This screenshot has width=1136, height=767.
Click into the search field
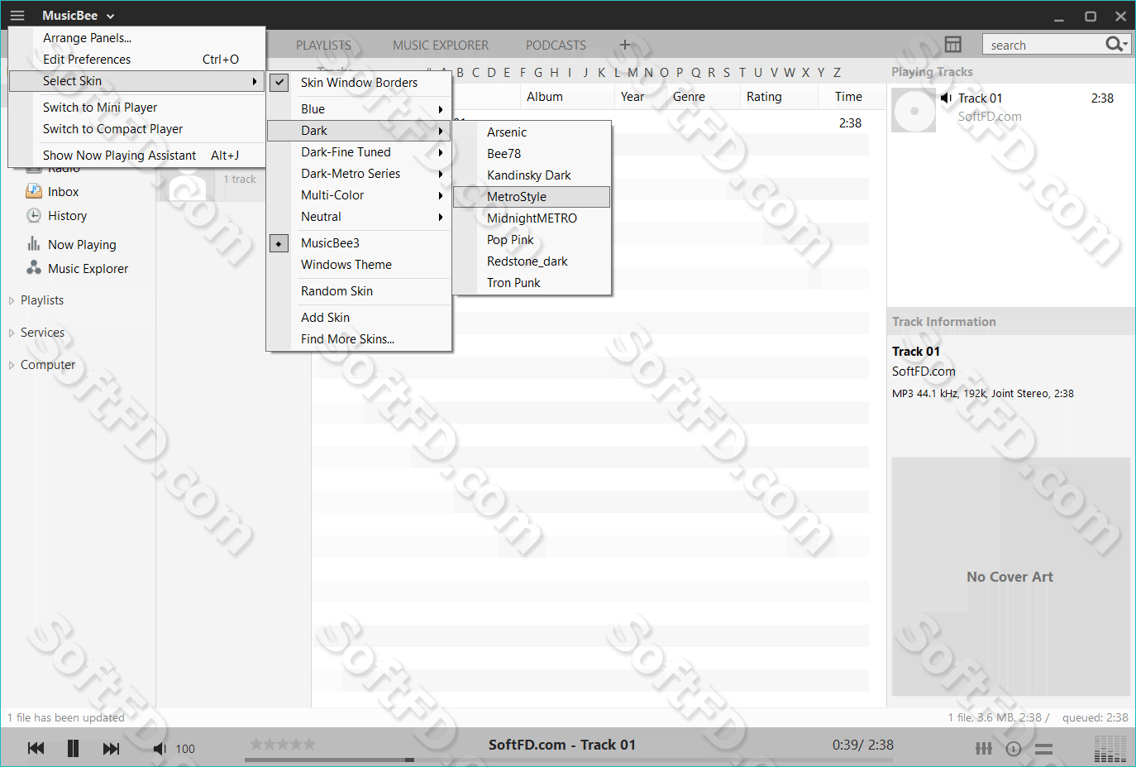(1043, 45)
